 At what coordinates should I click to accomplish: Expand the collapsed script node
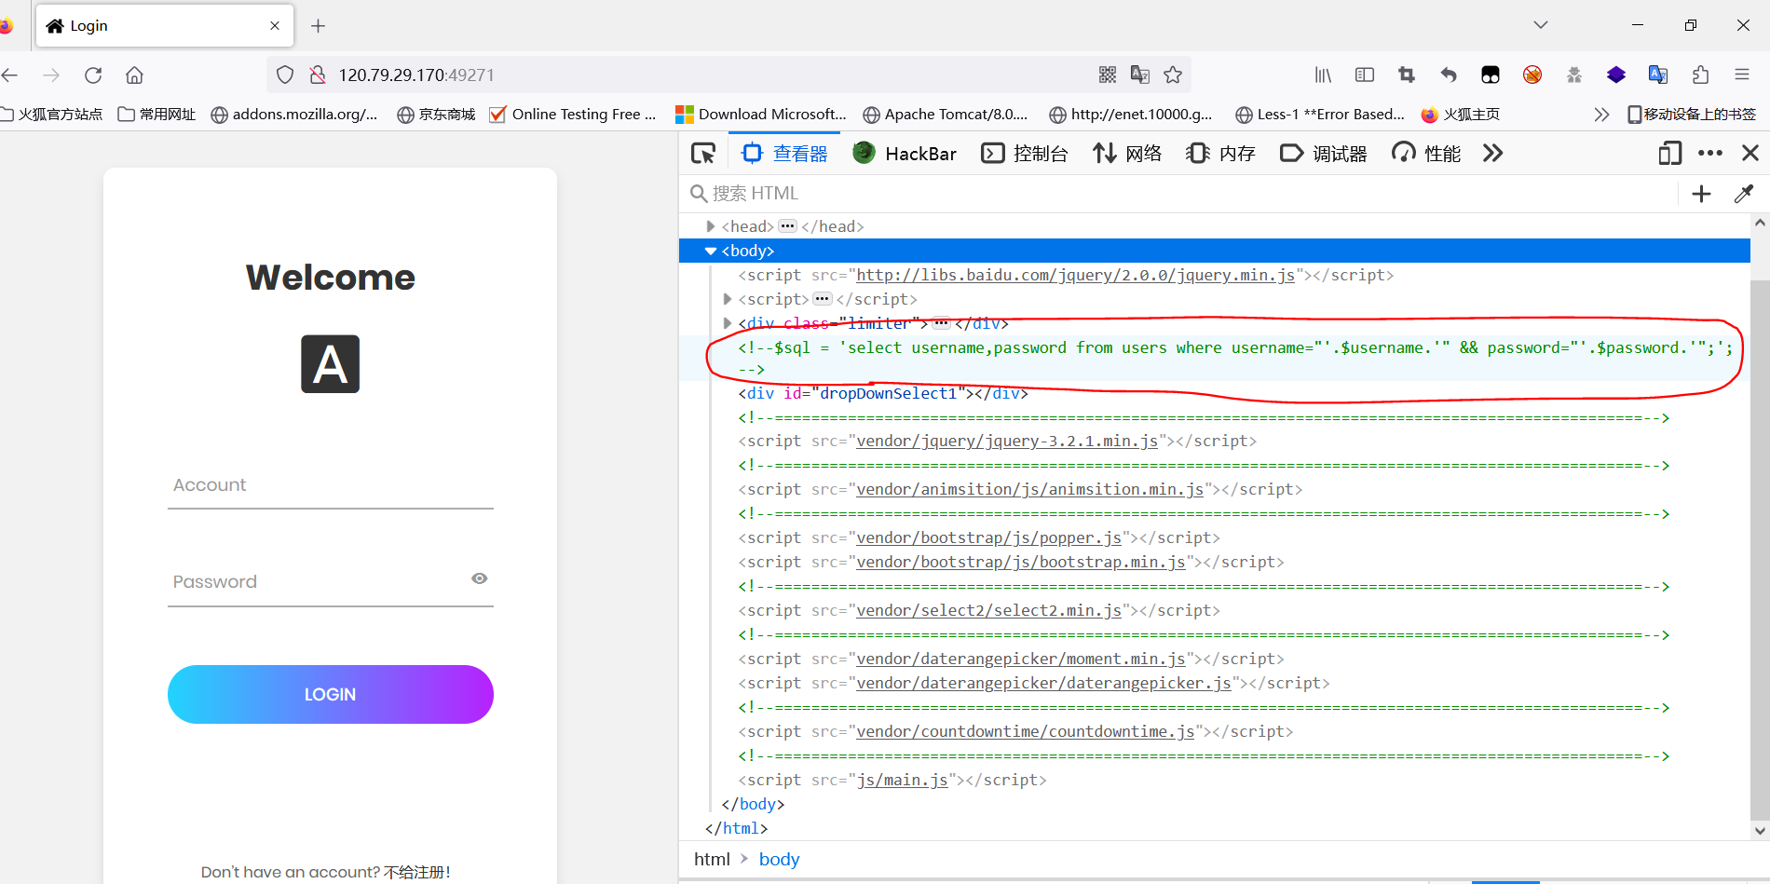pos(728,299)
